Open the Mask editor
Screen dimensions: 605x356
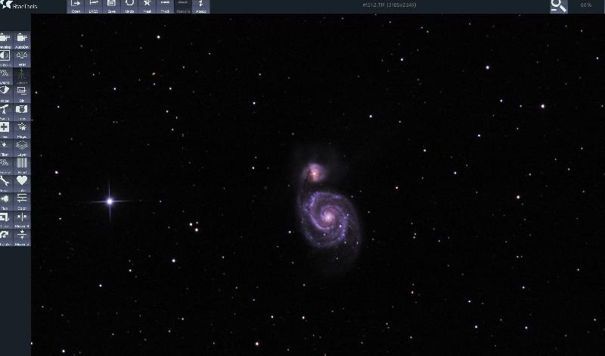(x=147, y=7)
